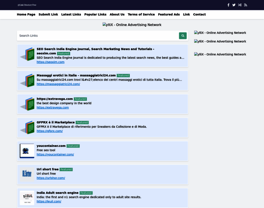This screenshot has width=264, height=208.
Task: Open Terms of Service page
Action: pos(141,15)
